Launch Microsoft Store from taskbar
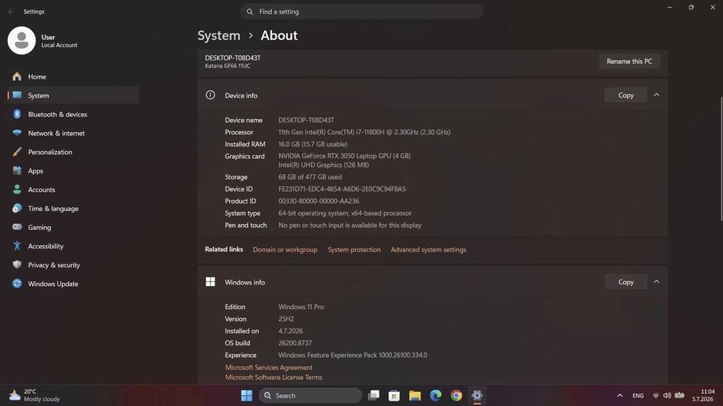 pos(394,395)
